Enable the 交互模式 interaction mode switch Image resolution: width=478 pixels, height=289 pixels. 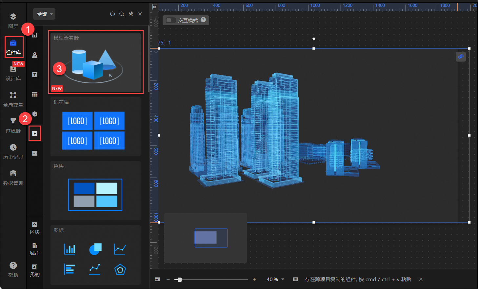[170, 20]
